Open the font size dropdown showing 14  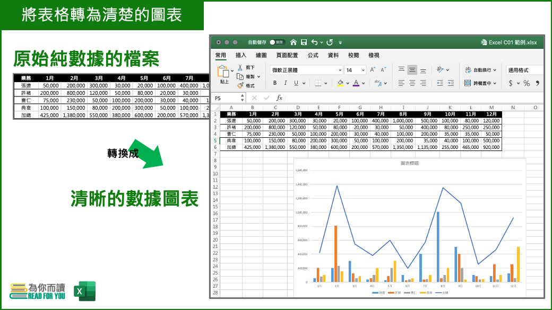(355, 70)
